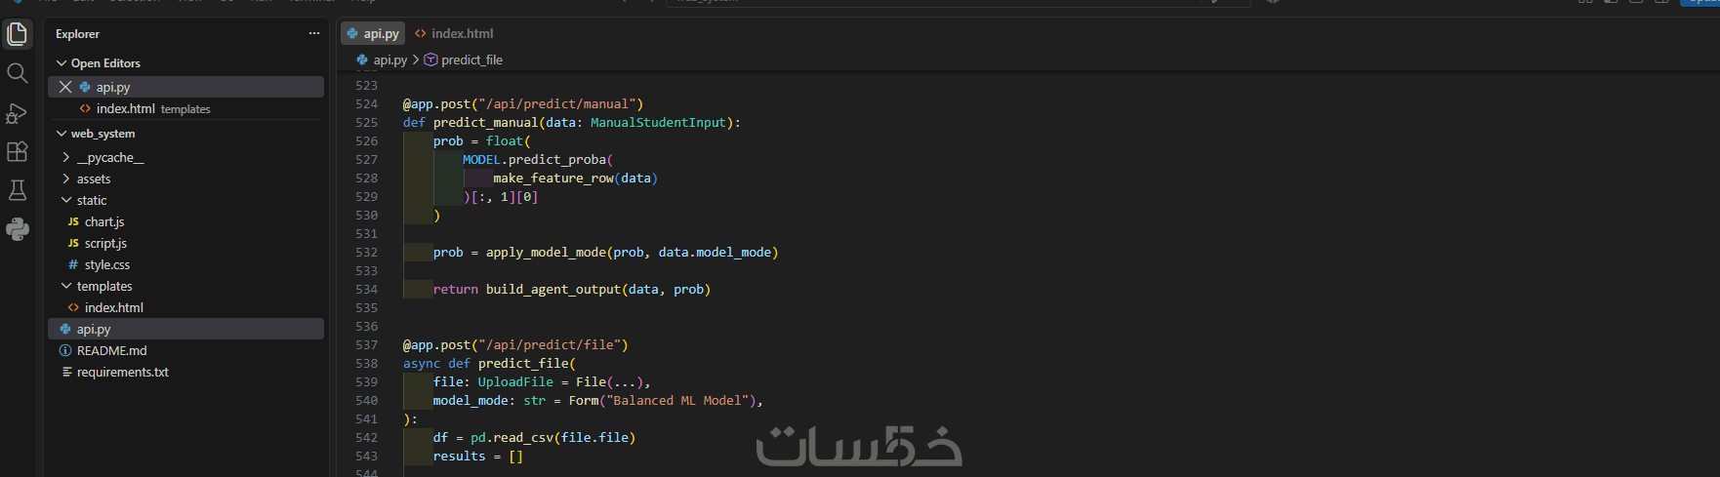Open the Search view icon
The width and height of the screenshot is (1720, 477).
18,73
